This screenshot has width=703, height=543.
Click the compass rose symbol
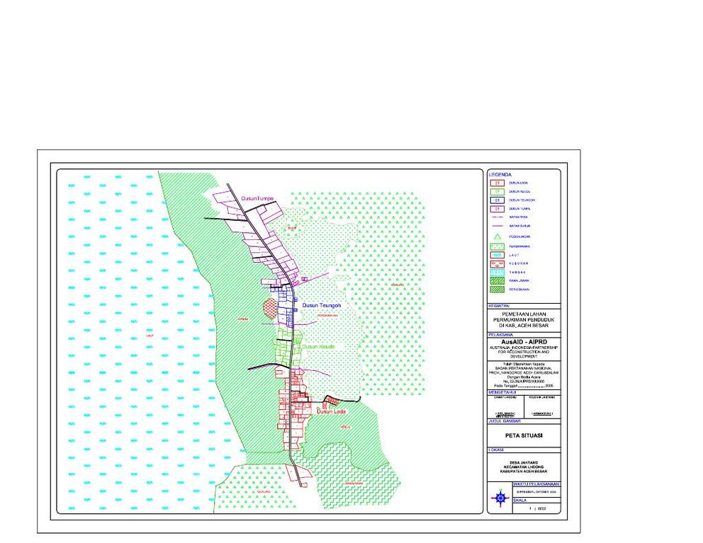500,498
